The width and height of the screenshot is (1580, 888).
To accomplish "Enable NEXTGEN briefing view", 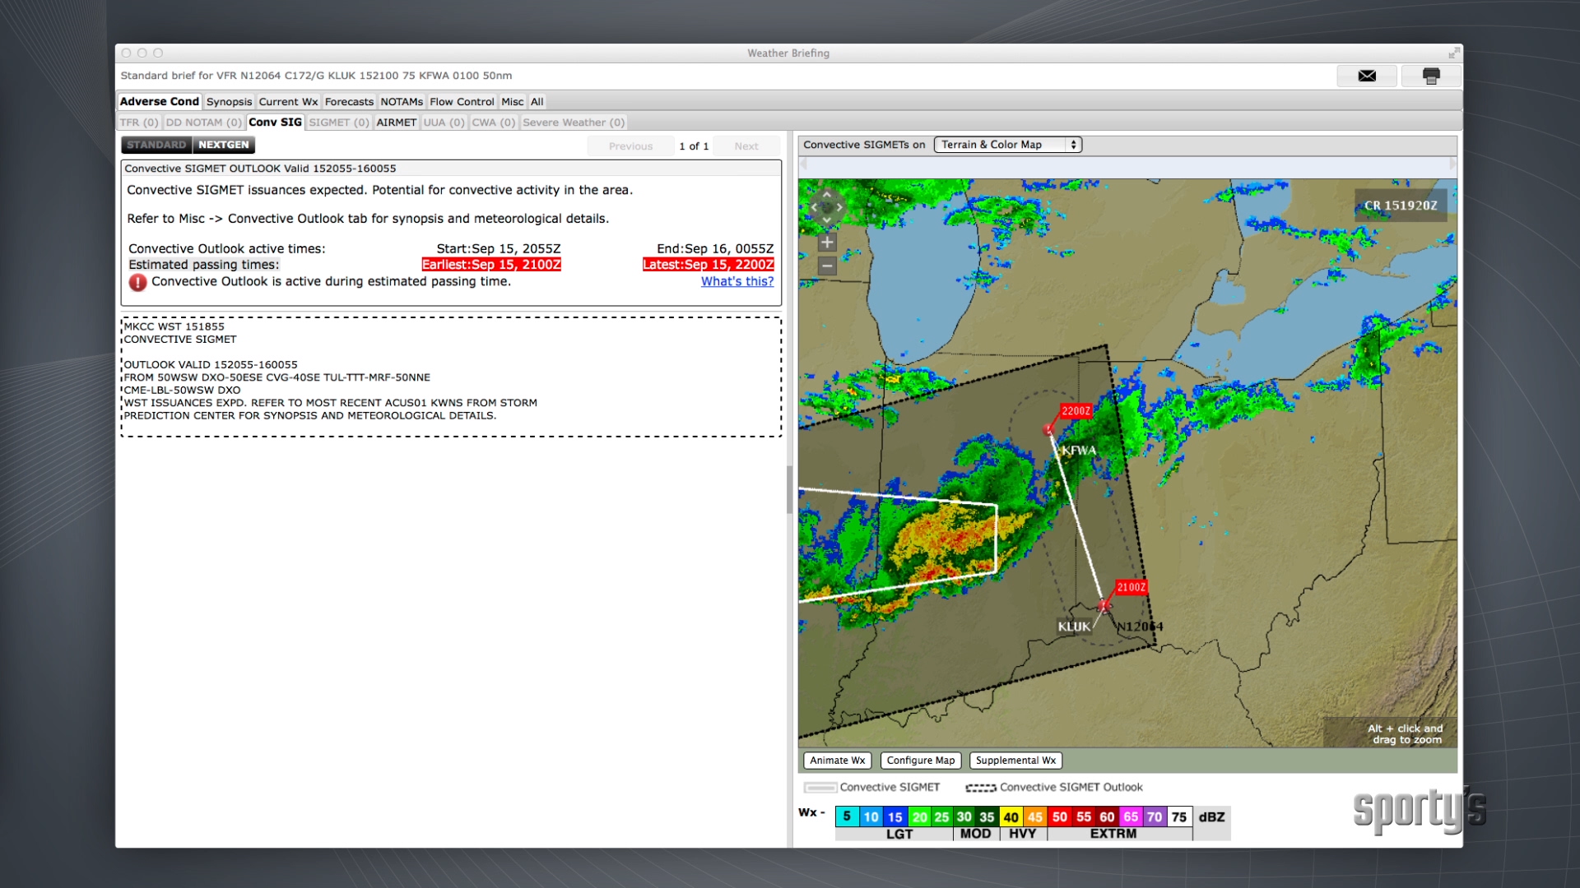I will tap(223, 145).
